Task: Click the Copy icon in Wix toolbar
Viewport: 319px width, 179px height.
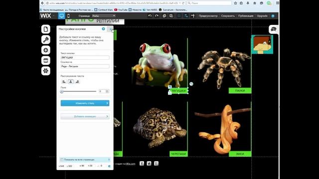Action: pyautogui.click(x=164, y=16)
